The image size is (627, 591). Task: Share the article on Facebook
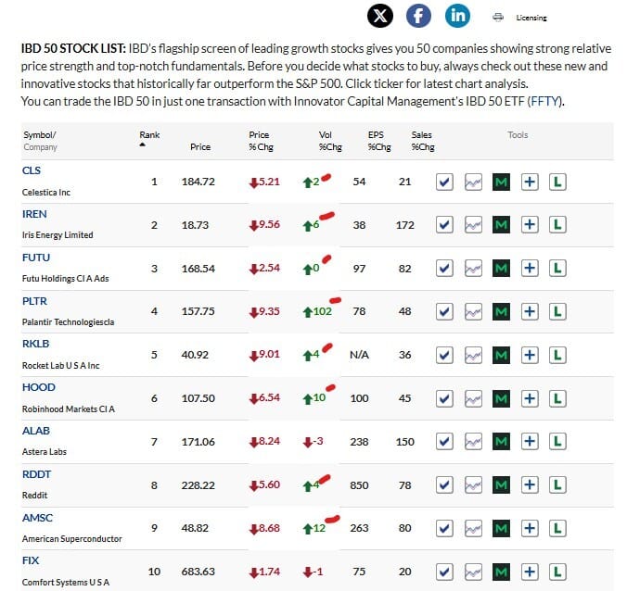point(418,16)
